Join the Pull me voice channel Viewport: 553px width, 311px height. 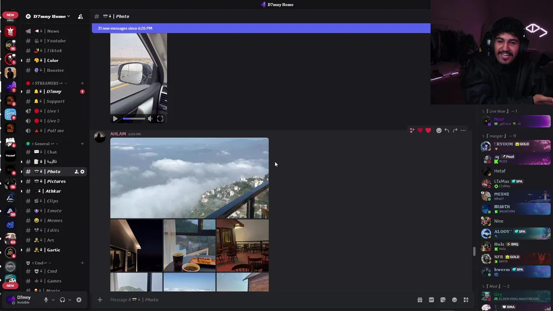coord(55,131)
